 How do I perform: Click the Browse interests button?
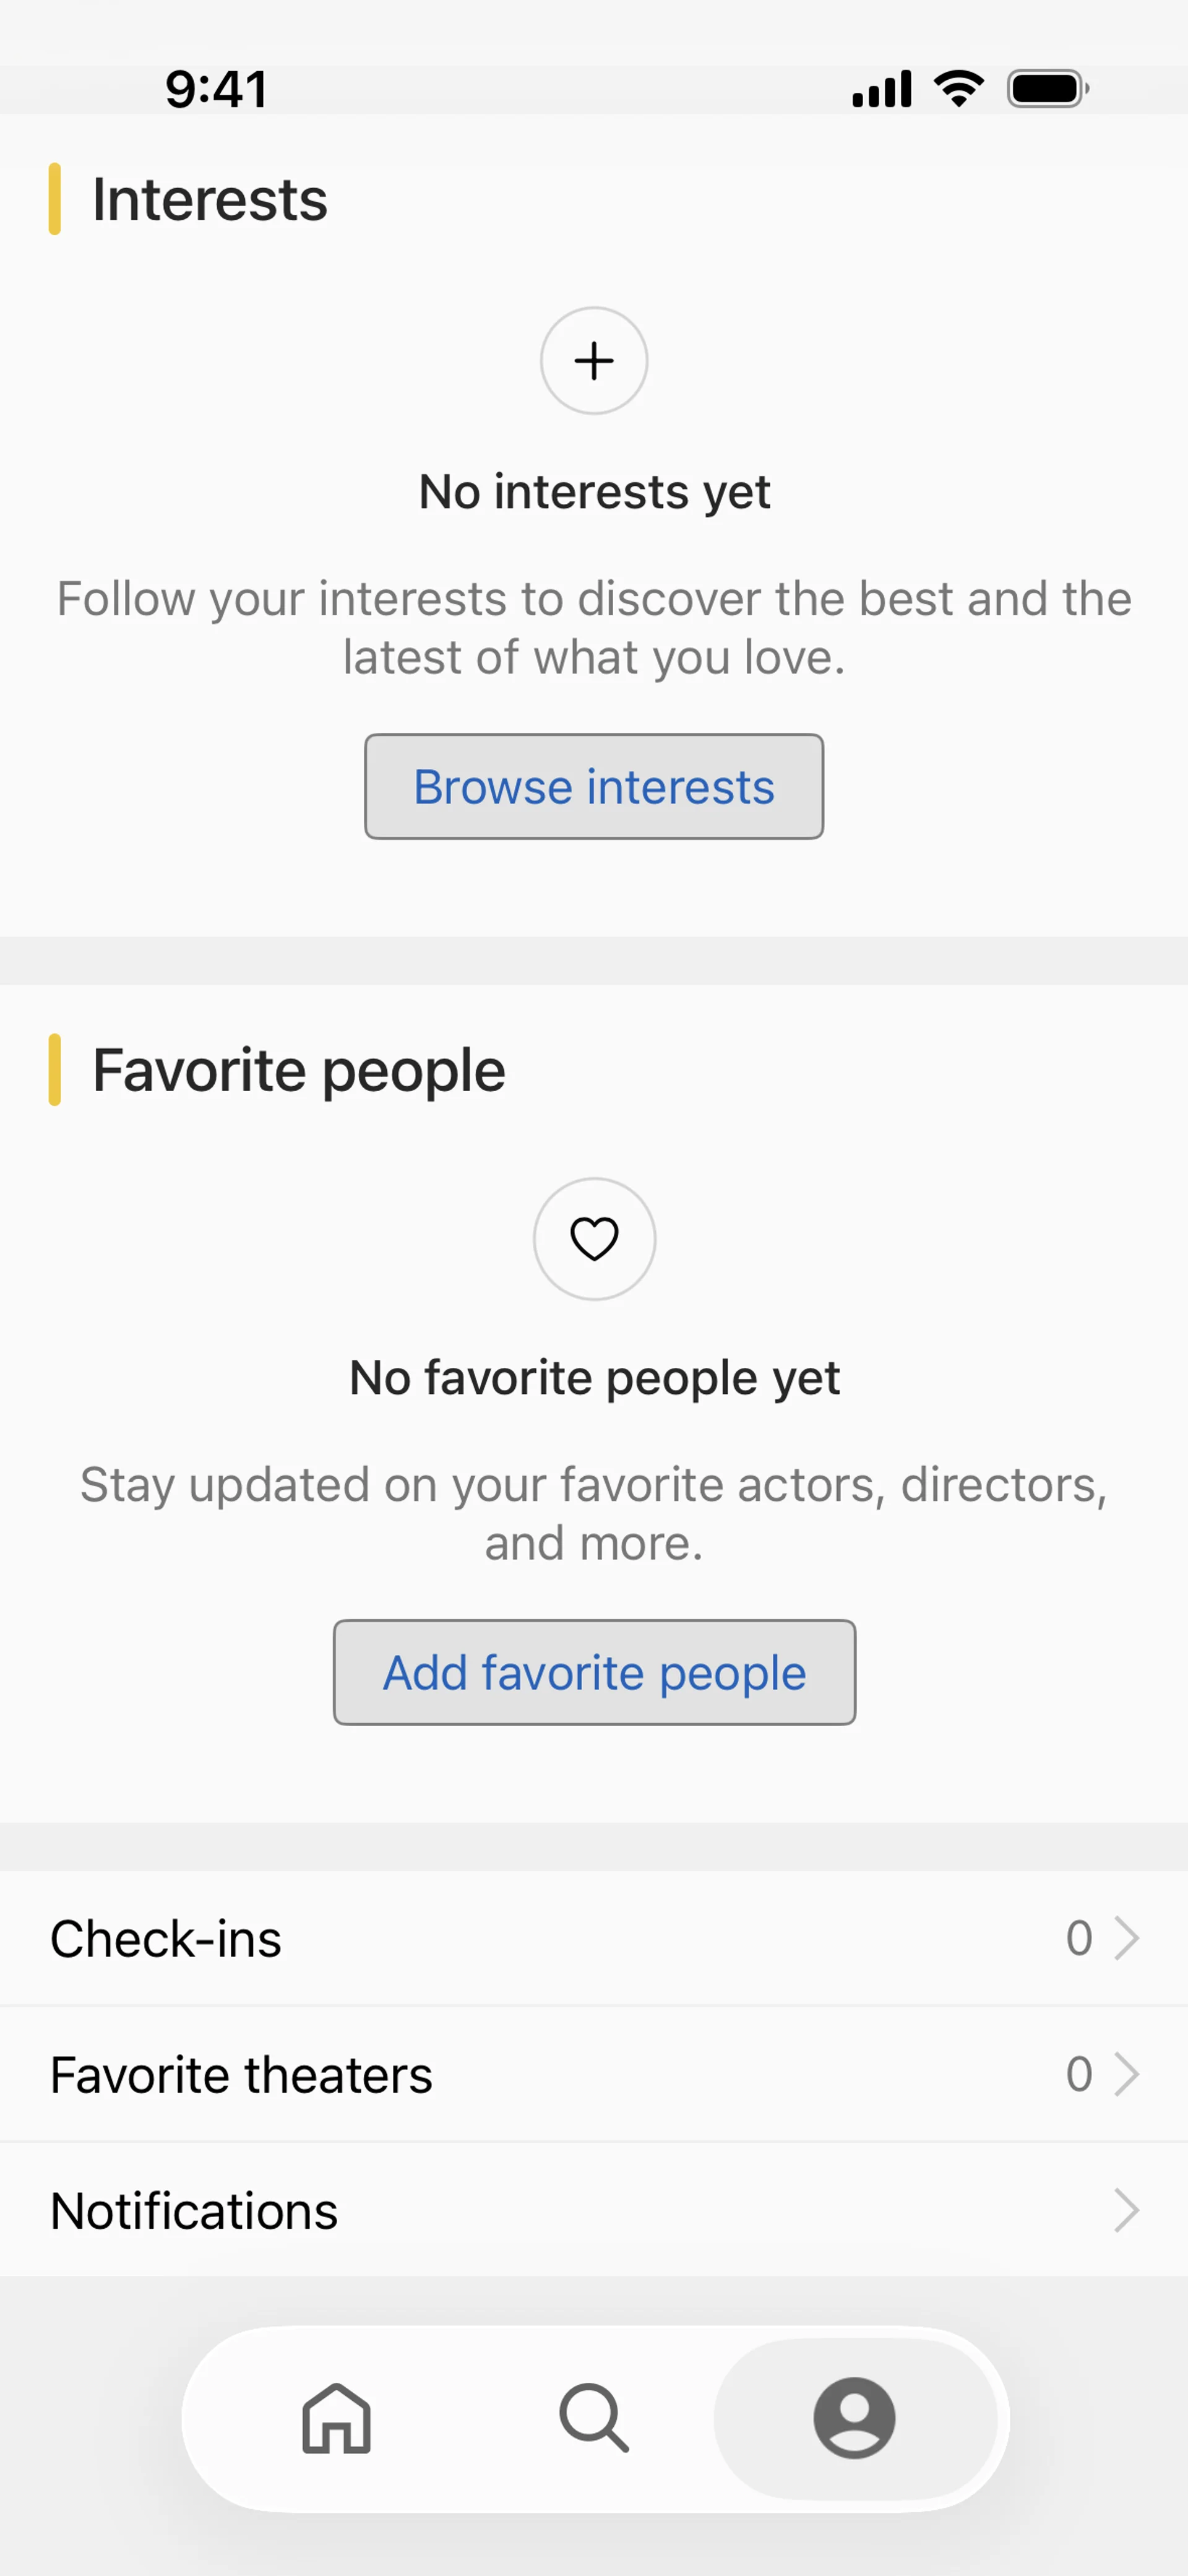click(x=594, y=787)
